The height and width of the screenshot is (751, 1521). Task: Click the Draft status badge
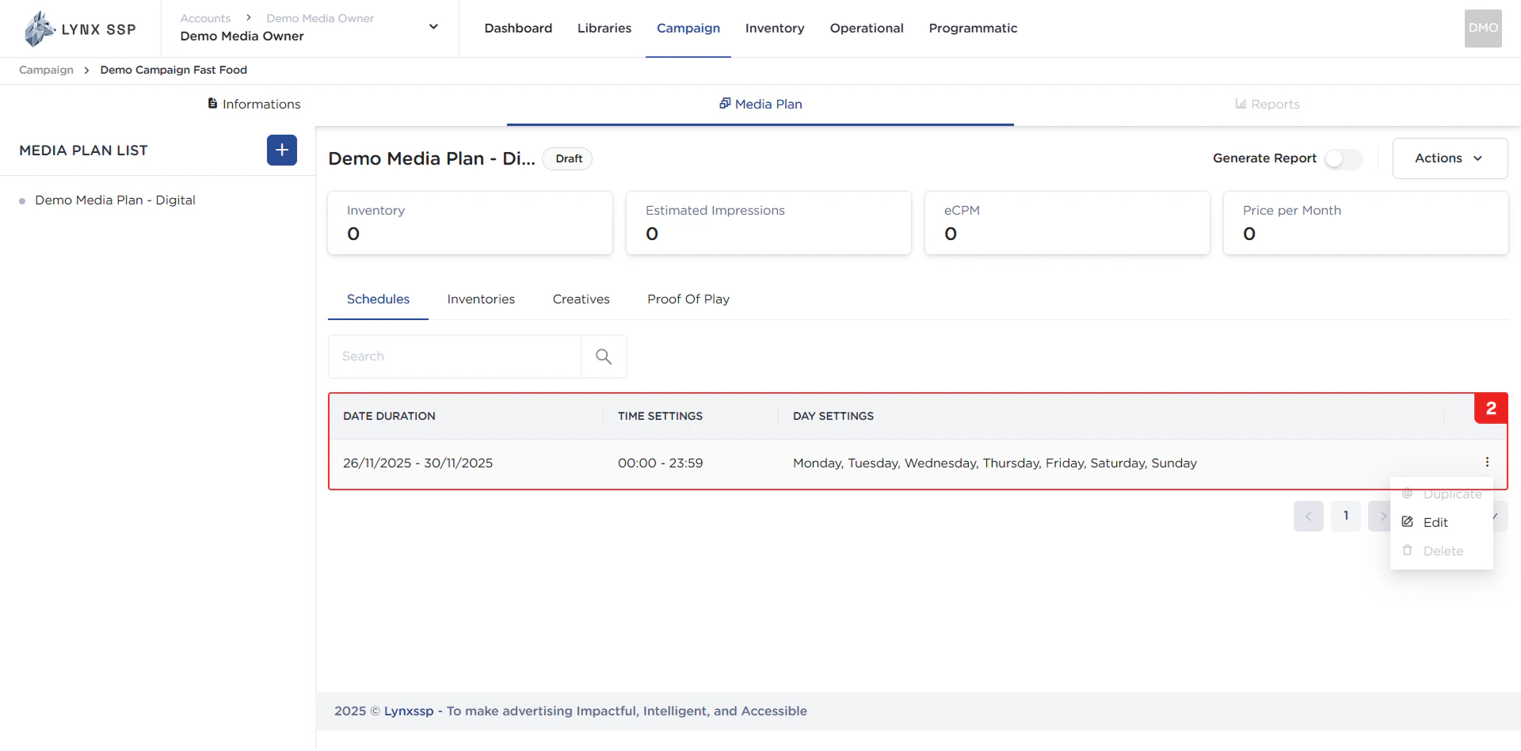click(569, 158)
